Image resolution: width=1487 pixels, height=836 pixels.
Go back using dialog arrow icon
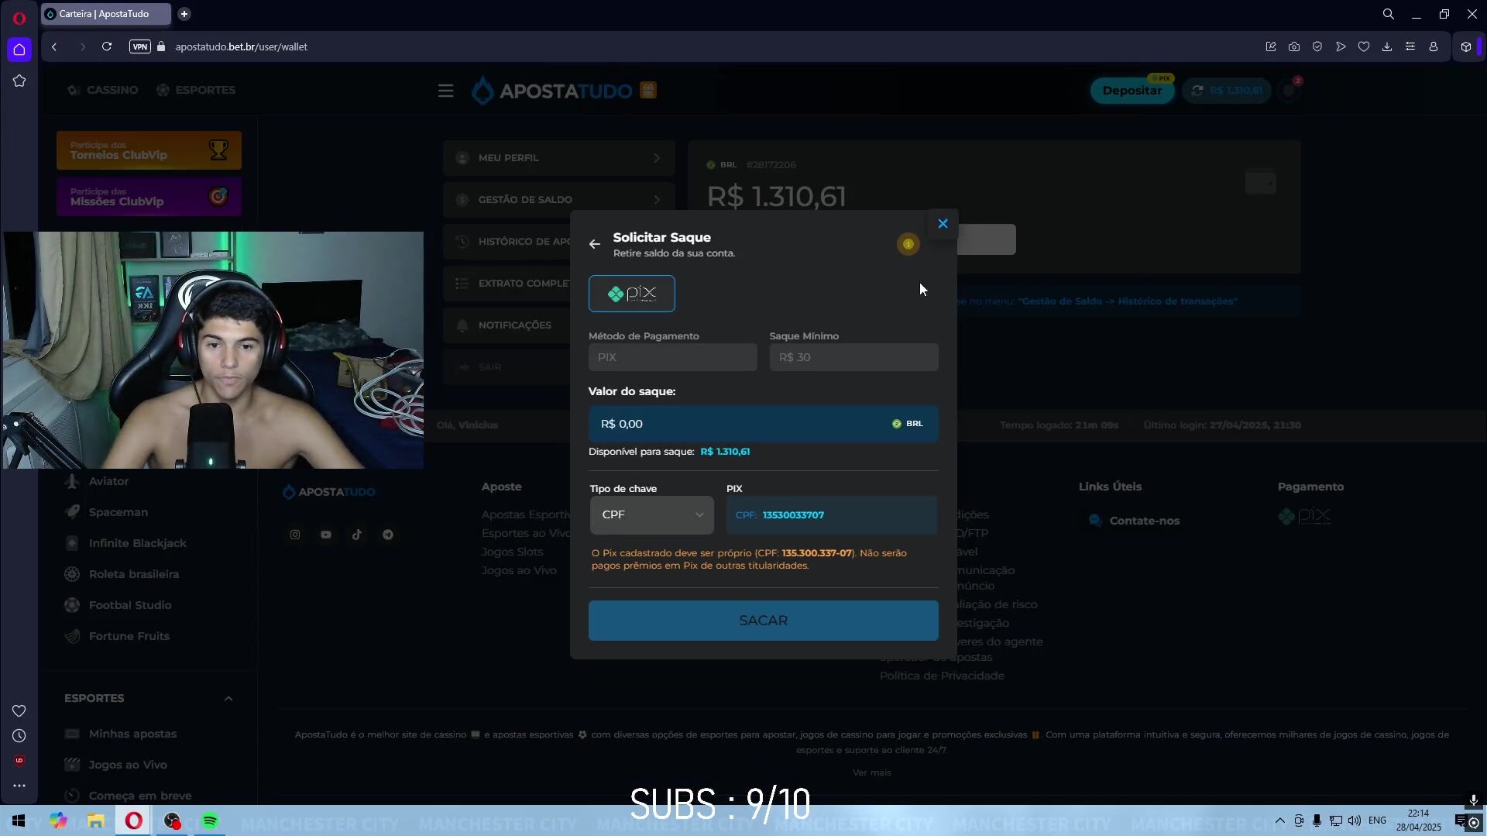click(594, 244)
